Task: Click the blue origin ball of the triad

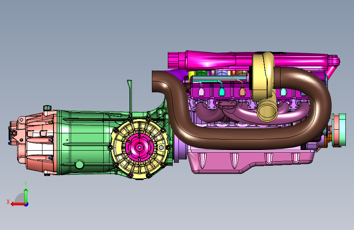Action: [x=27, y=204]
